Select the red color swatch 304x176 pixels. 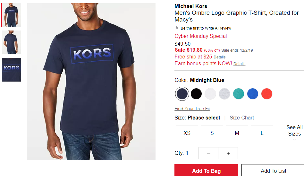click(x=267, y=94)
